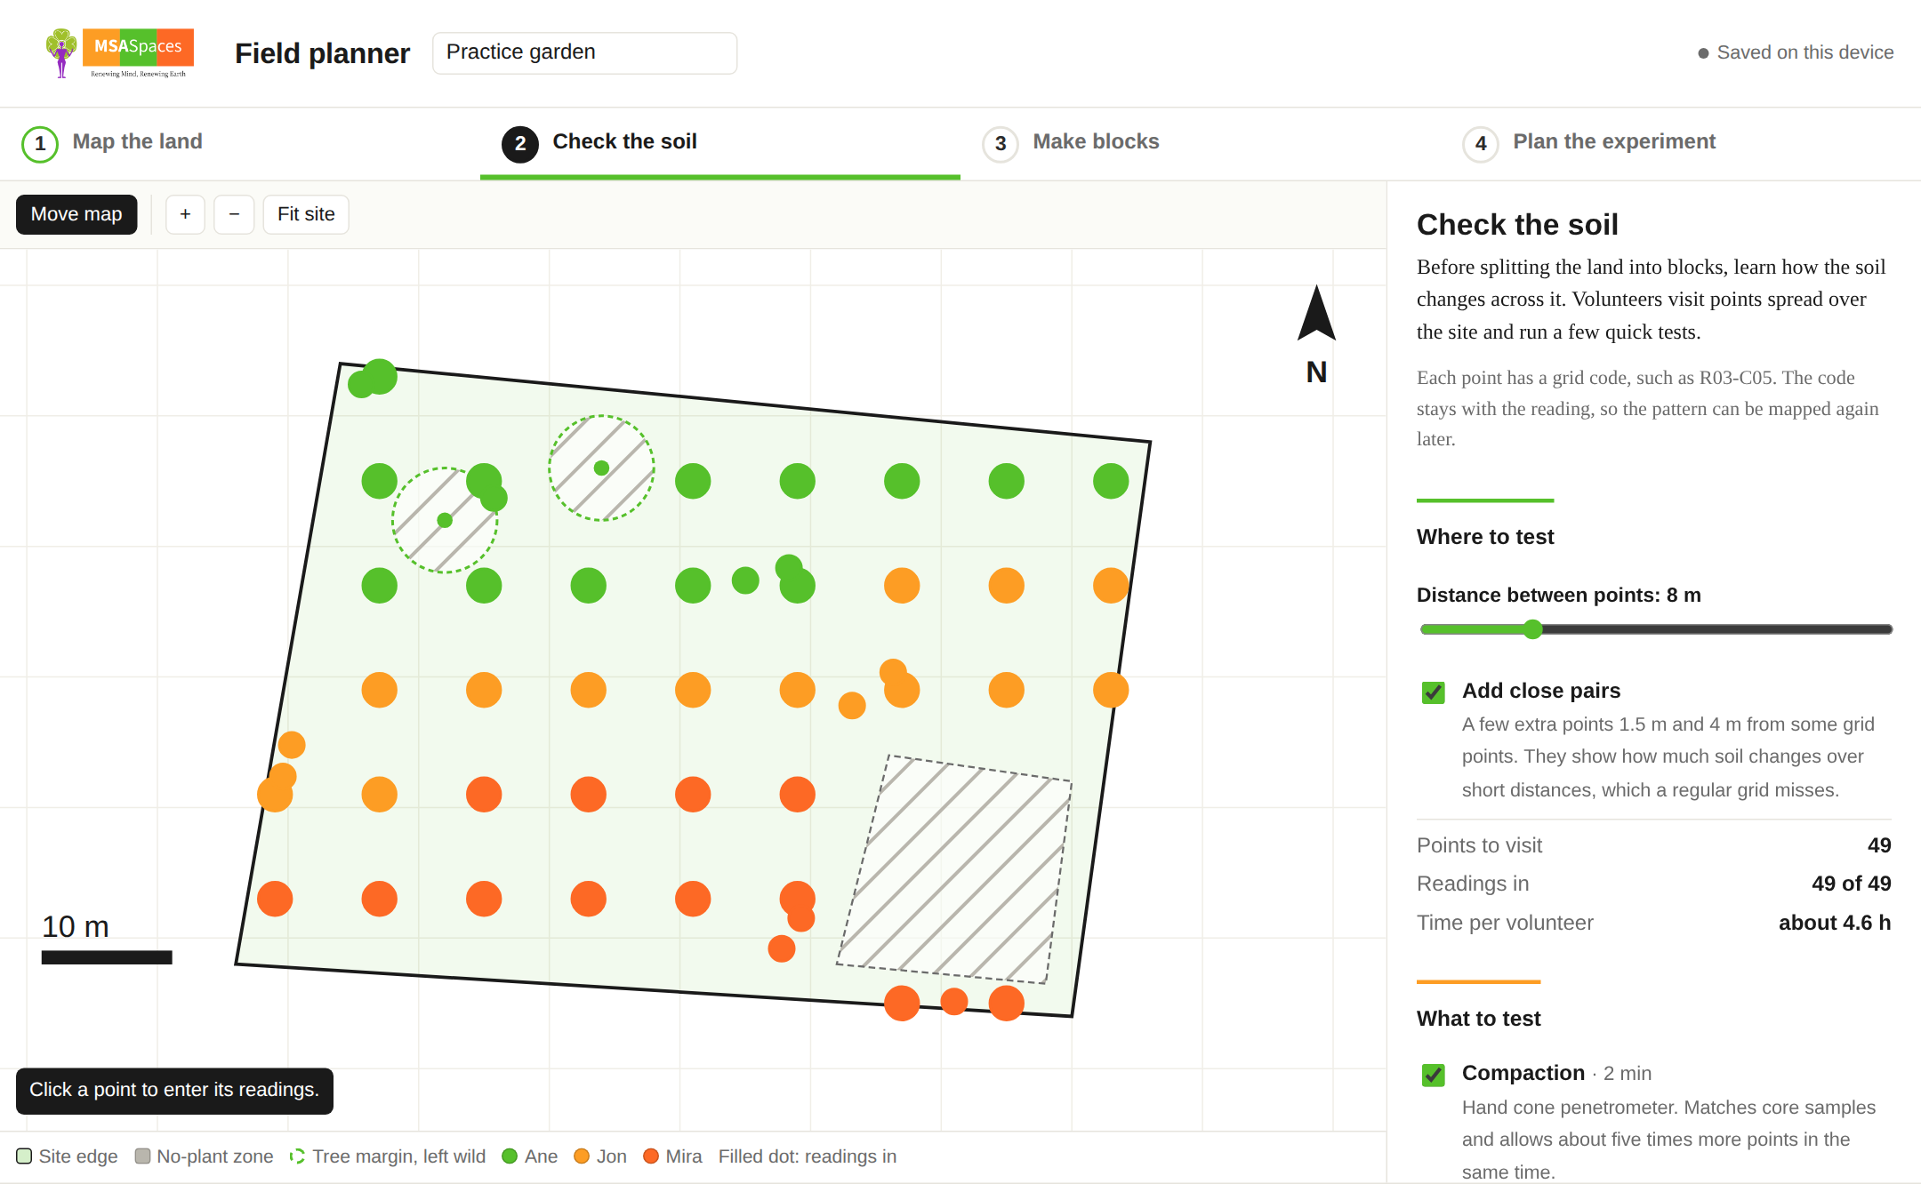Click the No-plant zone legend swatch
Image resolution: width=1921 pixels, height=1200 pixels.
[x=142, y=1156]
